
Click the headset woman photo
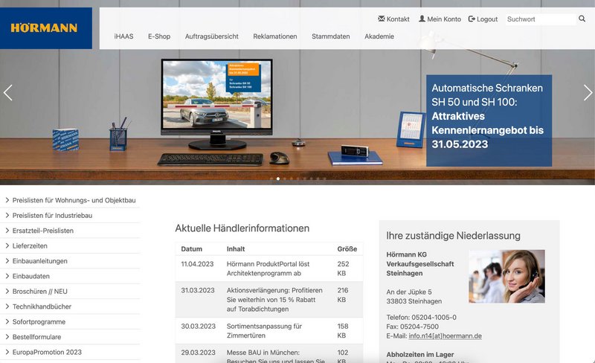click(x=506, y=276)
